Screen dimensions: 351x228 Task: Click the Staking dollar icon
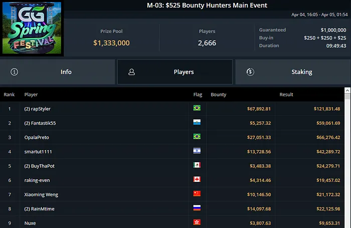click(250, 72)
